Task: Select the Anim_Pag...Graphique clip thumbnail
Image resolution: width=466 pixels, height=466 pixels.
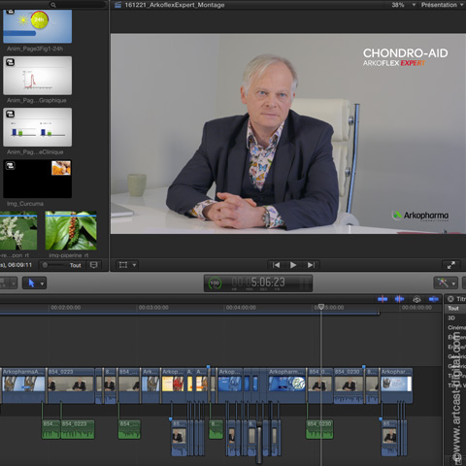Action: click(38, 76)
